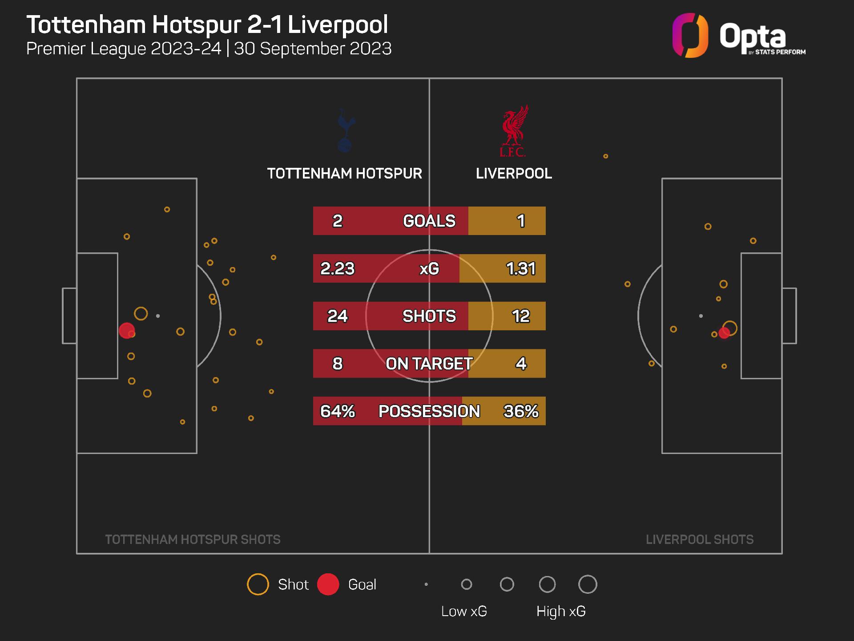Image resolution: width=854 pixels, height=641 pixels.
Task: Select the red Tottenham goal marker
Action: tap(127, 331)
